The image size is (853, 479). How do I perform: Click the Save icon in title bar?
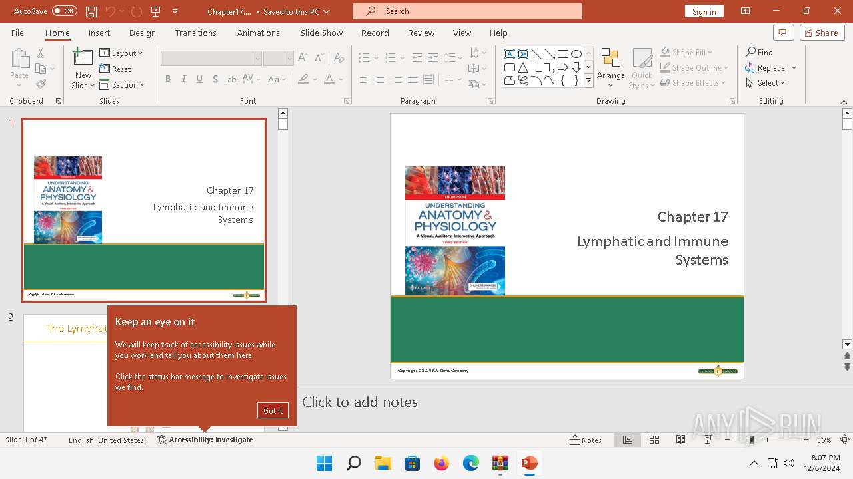(91, 11)
